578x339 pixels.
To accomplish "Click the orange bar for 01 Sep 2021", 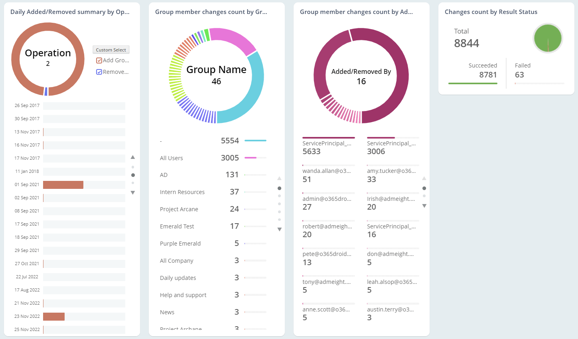I will click(64, 184).
